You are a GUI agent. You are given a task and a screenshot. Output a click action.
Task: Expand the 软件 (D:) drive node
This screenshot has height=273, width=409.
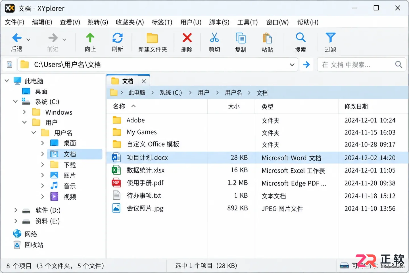point(16,210)
